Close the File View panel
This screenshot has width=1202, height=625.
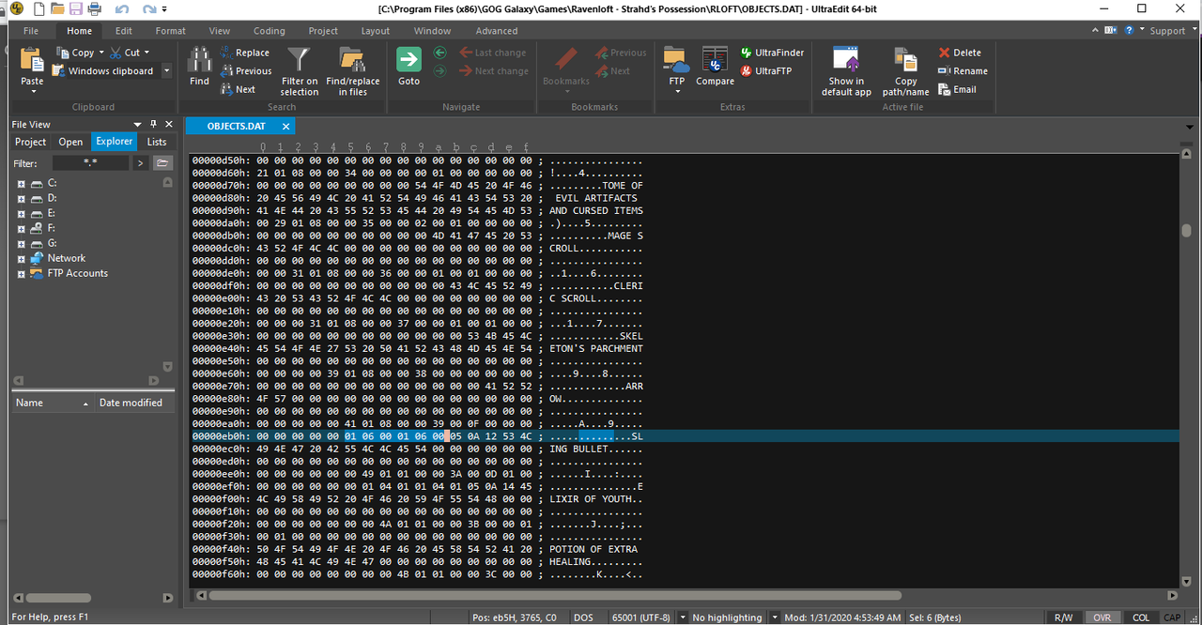click(169, 124)
